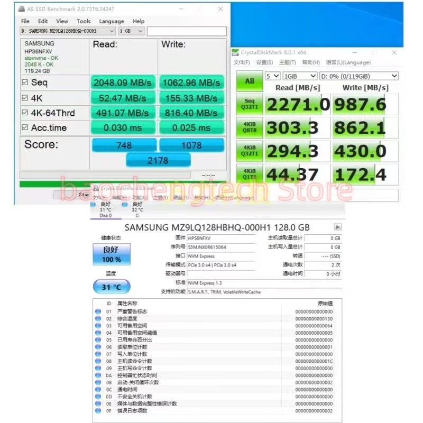Open File menu in AS SSD Benchmark

(x=25, y=21)
